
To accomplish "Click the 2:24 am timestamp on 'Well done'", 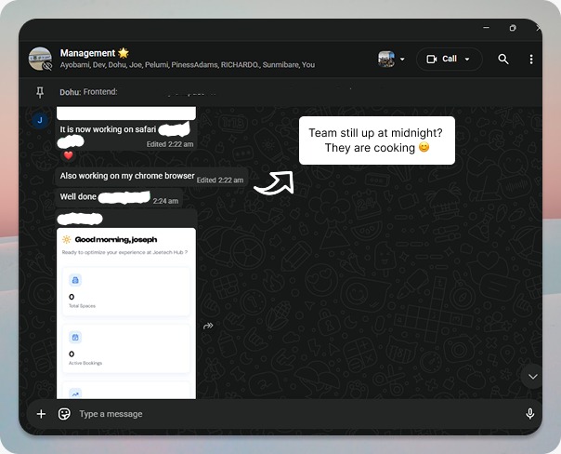I will coord(165,201).
